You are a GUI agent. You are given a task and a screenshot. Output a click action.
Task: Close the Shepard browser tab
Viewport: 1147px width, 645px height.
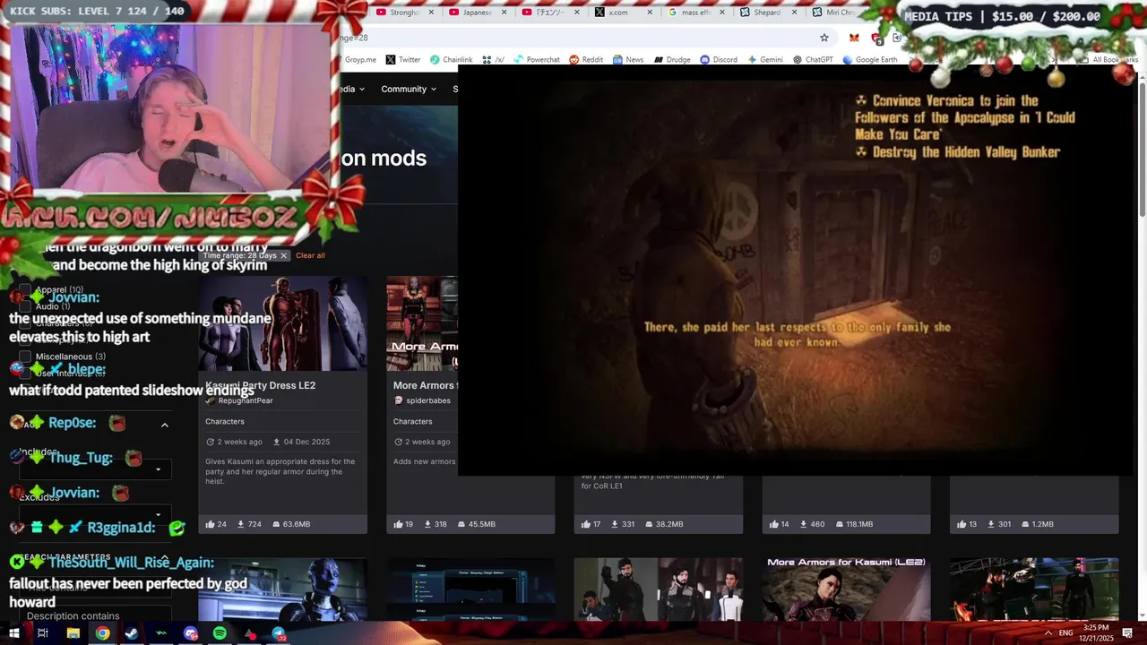(x=794, y=13)
